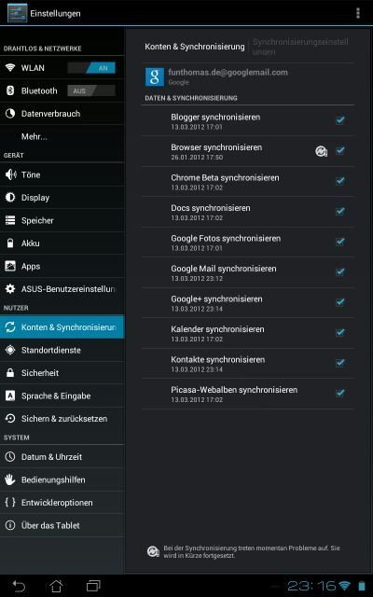Tap the Einstellungen app icon
Screen dimensions: 373x597
(x=18, y=13)
